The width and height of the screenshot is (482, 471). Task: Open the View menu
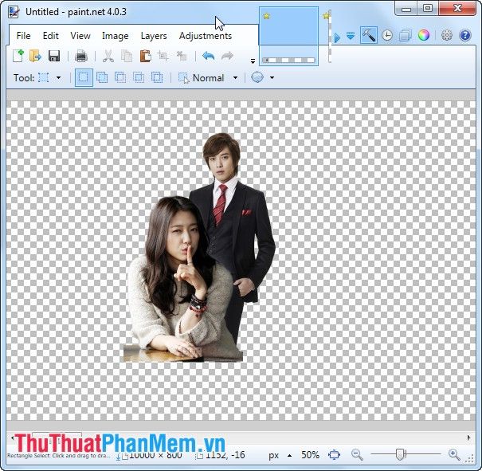80,36
